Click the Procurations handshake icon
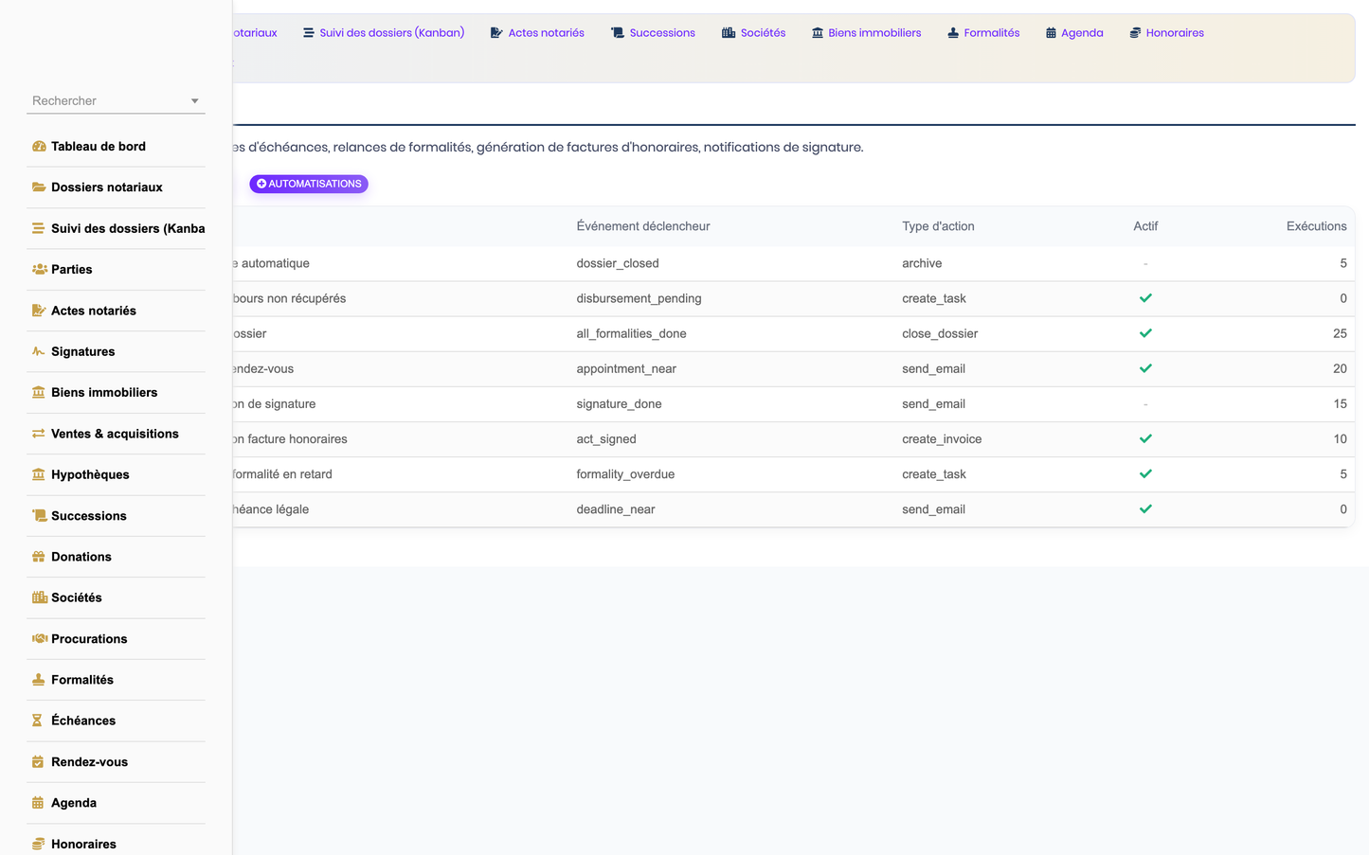 39,639
